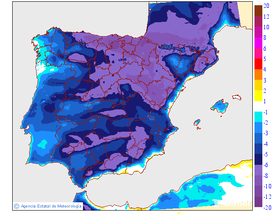This screenshot has height=218, width=275.
Task: Click the "0°" longitude label below the map
Action: click(179, 213)
